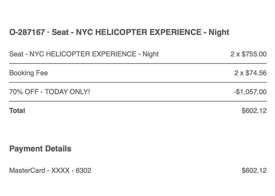This screenshot has height=196, width=275.
Task: Click the divider line above the Total row
Action: point(138,101)
